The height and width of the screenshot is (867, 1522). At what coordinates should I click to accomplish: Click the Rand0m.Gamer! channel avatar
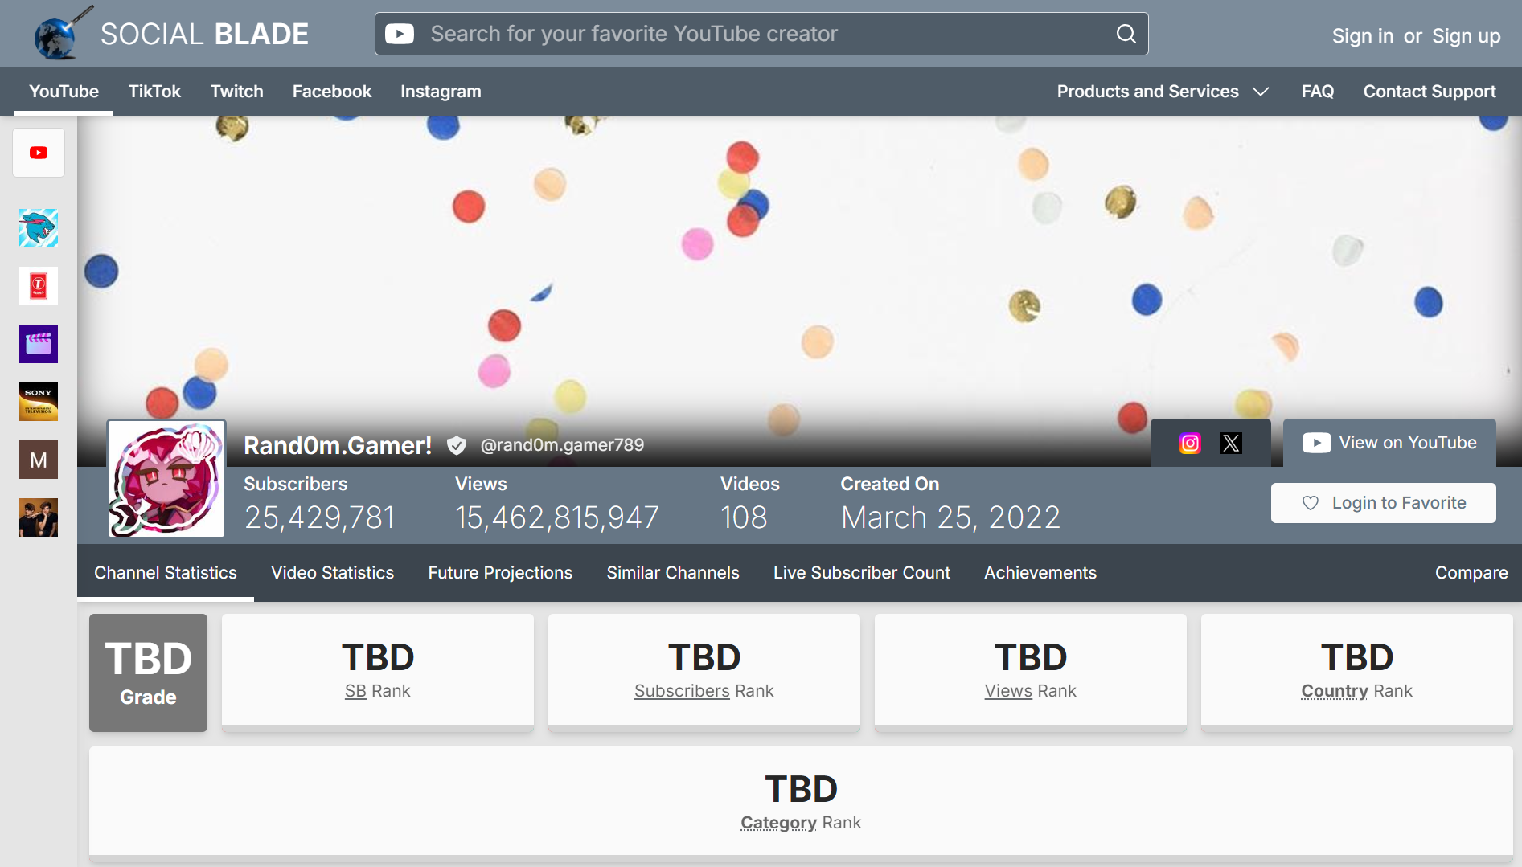pyautogui.click(x=166, y=479)
